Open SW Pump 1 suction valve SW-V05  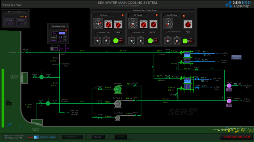click(x=100, y=89)
